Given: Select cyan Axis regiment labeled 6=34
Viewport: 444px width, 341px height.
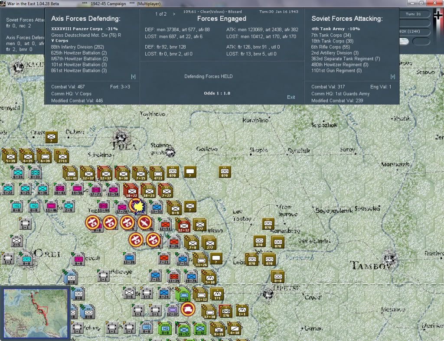Looking at the screenshot, I should tap(17, 172).
